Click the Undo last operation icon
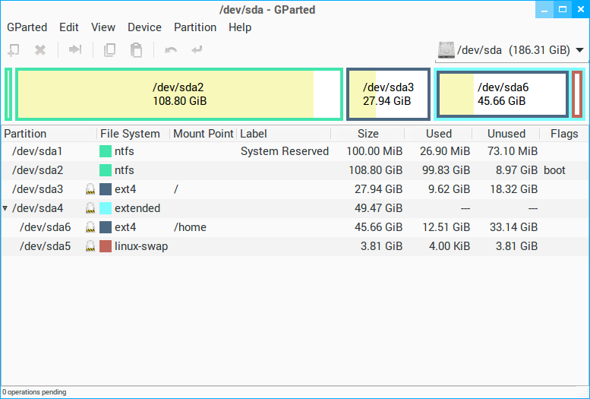The image size is (590, 399). point(171,50)
